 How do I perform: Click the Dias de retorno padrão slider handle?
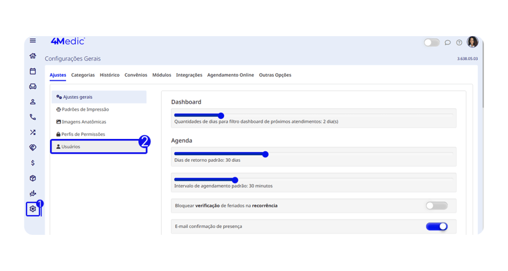pyautogui.click(x=265, y=154)
